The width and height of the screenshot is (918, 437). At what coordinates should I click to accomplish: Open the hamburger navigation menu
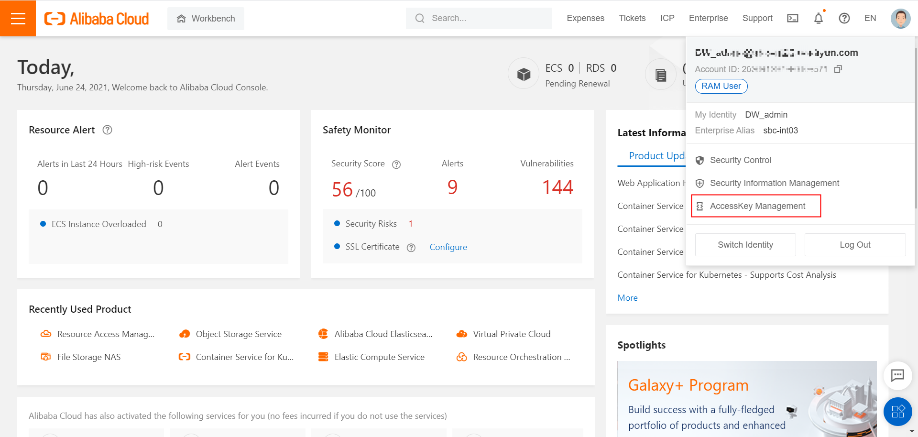pyautogui.click(x=18, y=18)
